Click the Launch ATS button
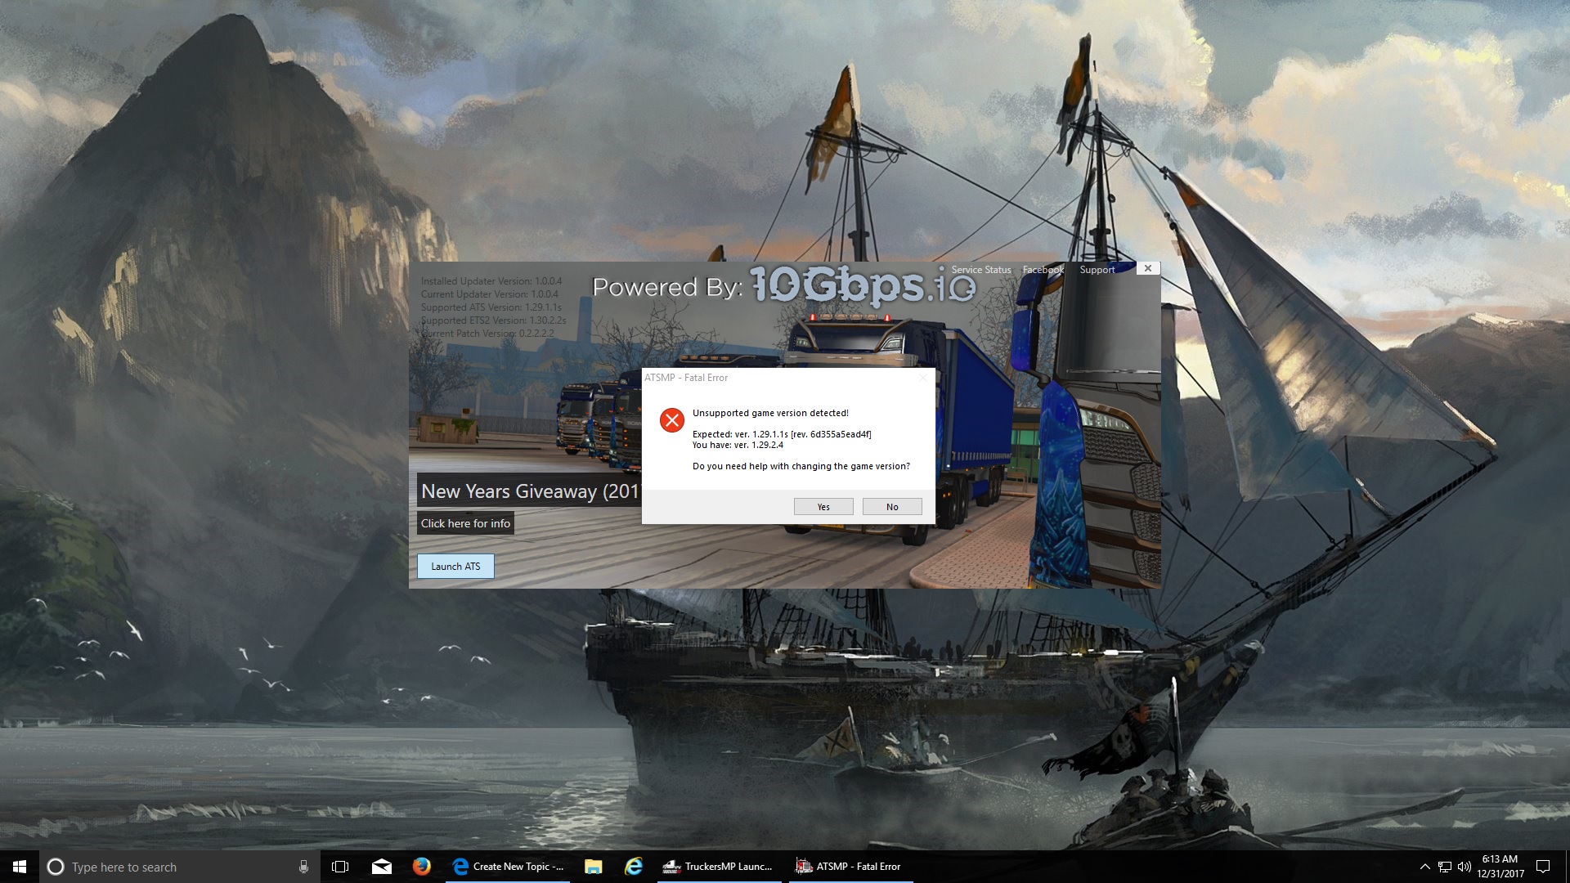1570x883 pixels. click(455, 567)
